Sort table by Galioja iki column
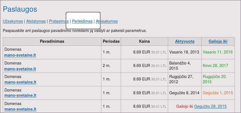Image resolution: width=241 pixels, height=113 pixels. [x=218, y=41]
